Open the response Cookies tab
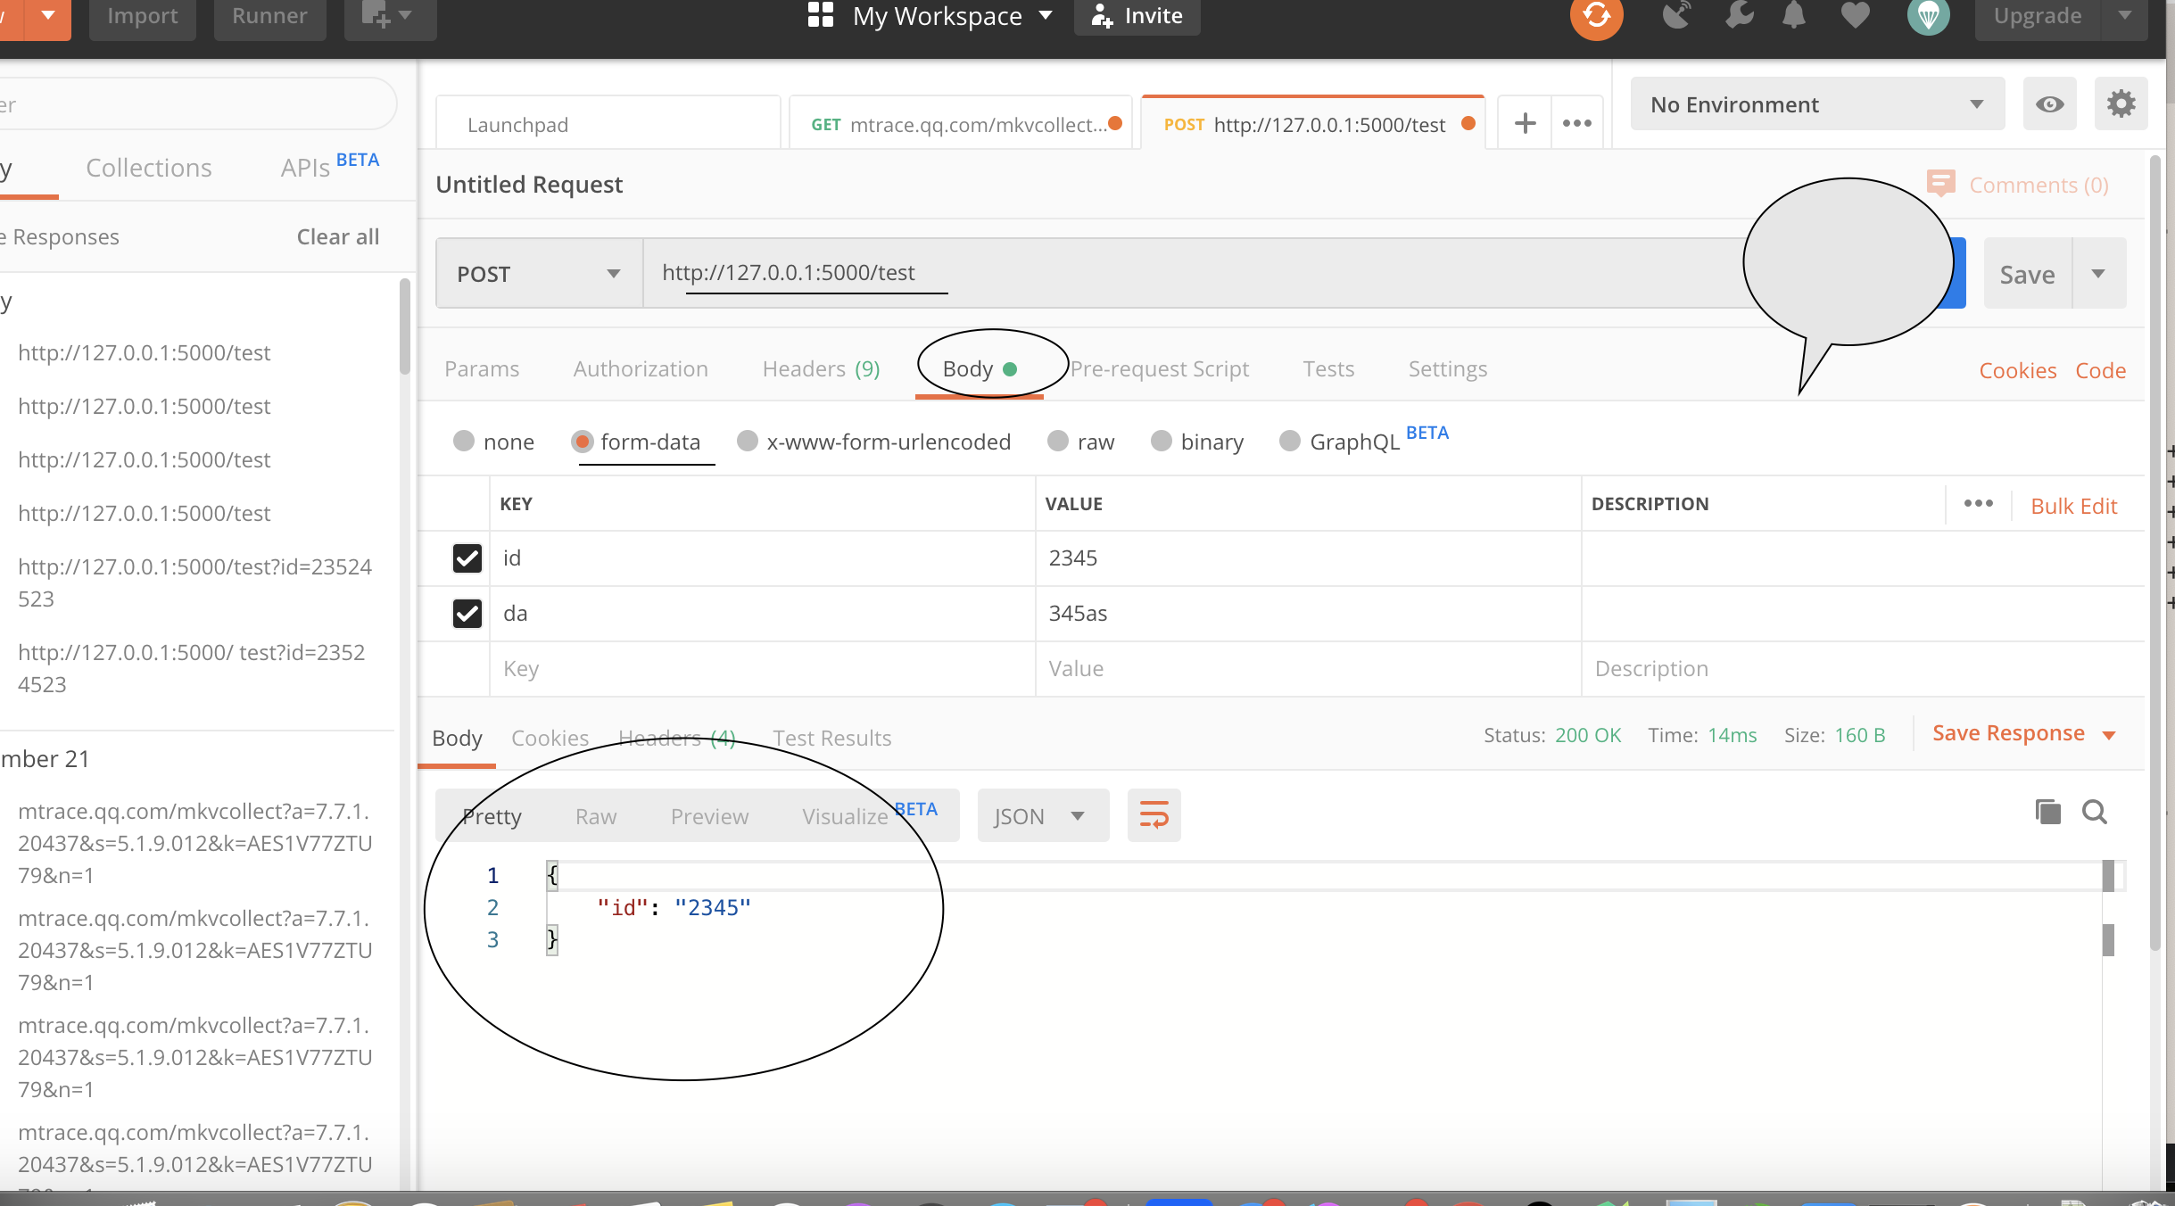2175x1206 pixels. pos(550,739)
